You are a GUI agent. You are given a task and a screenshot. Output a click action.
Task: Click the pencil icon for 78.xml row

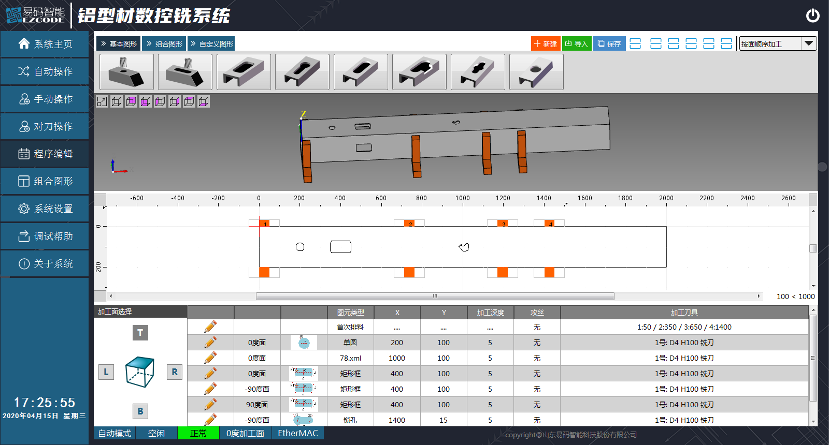210,358
